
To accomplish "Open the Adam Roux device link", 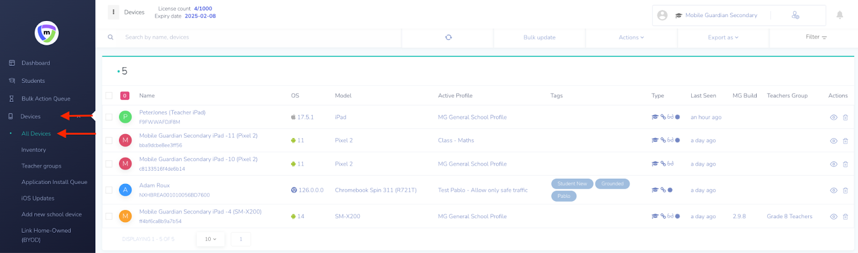I will click(154, 186).
